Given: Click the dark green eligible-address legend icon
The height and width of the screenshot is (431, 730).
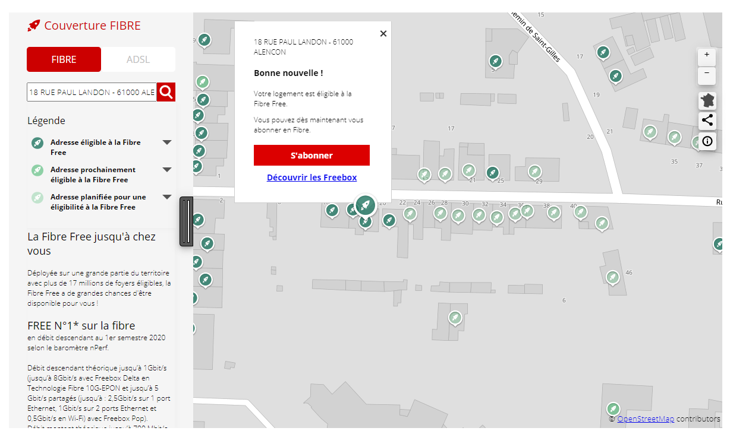Looking at the screenshot, I should [37, 143].
